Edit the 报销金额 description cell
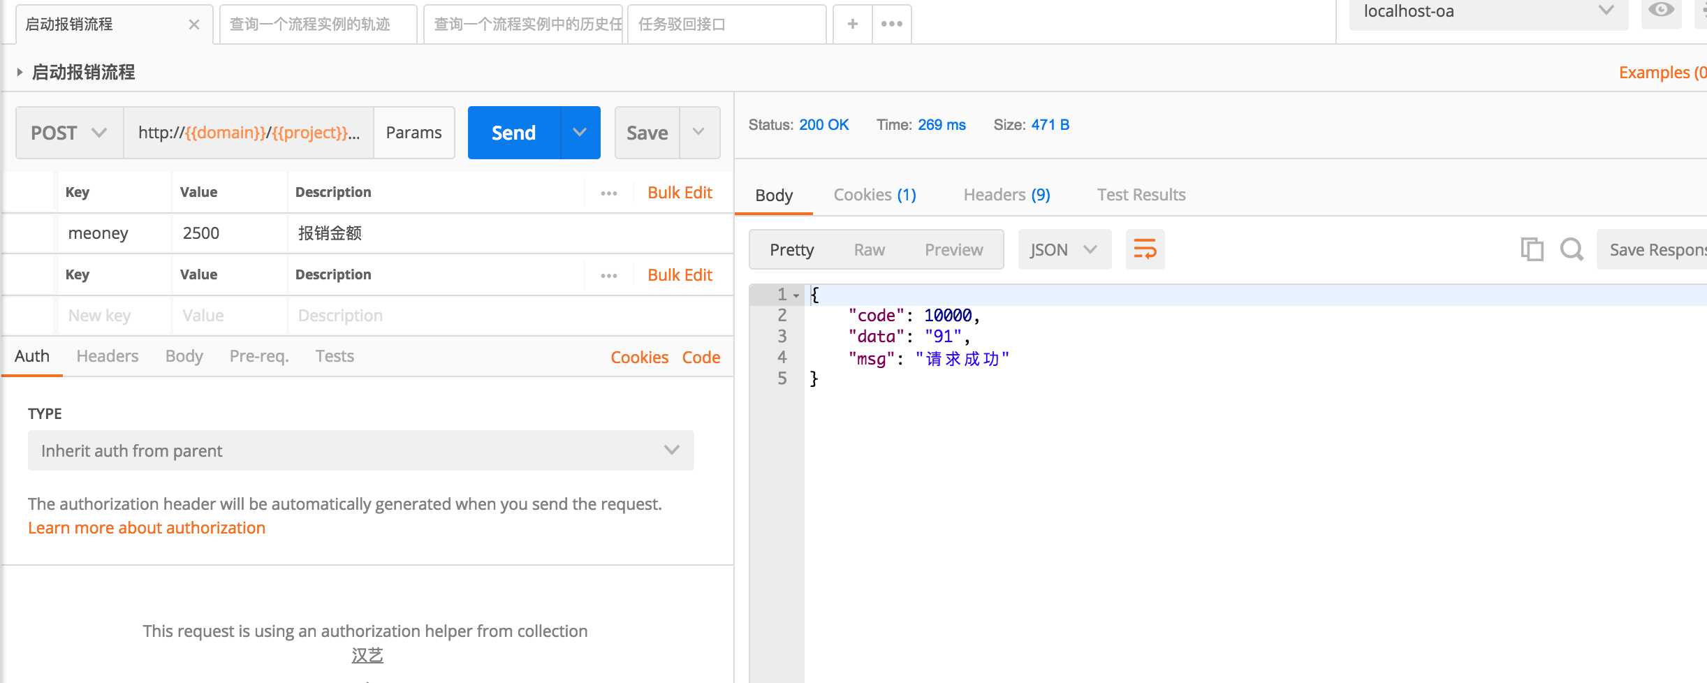This screenshot has height=683, width=1707. click(x=510, y=233)
